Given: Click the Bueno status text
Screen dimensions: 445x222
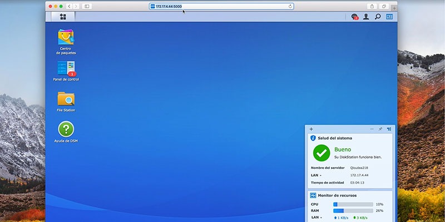Looking at the screenshot, I should 343,149.
